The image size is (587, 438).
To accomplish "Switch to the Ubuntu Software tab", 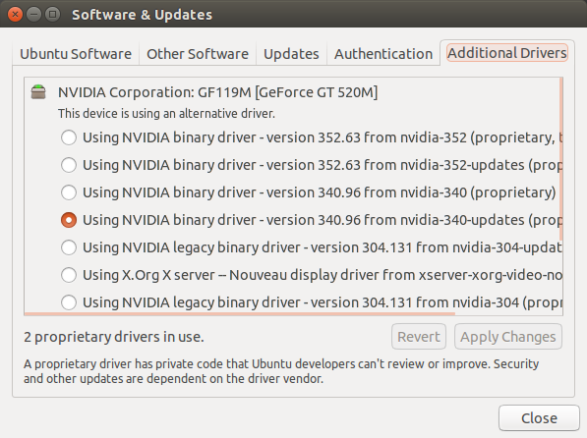I will (x=76, y=54).
